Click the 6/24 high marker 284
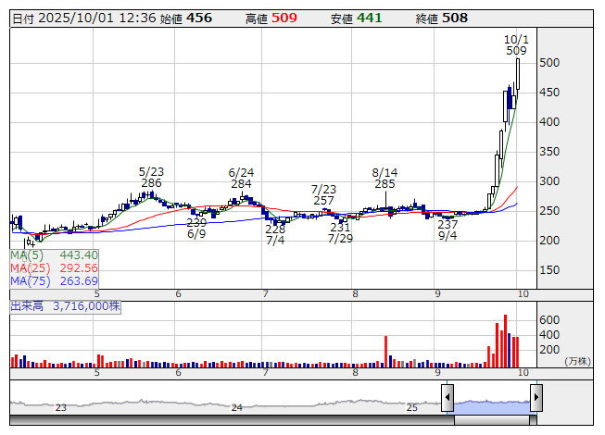Viewport: 605px width, 435px height. point(241,185)
